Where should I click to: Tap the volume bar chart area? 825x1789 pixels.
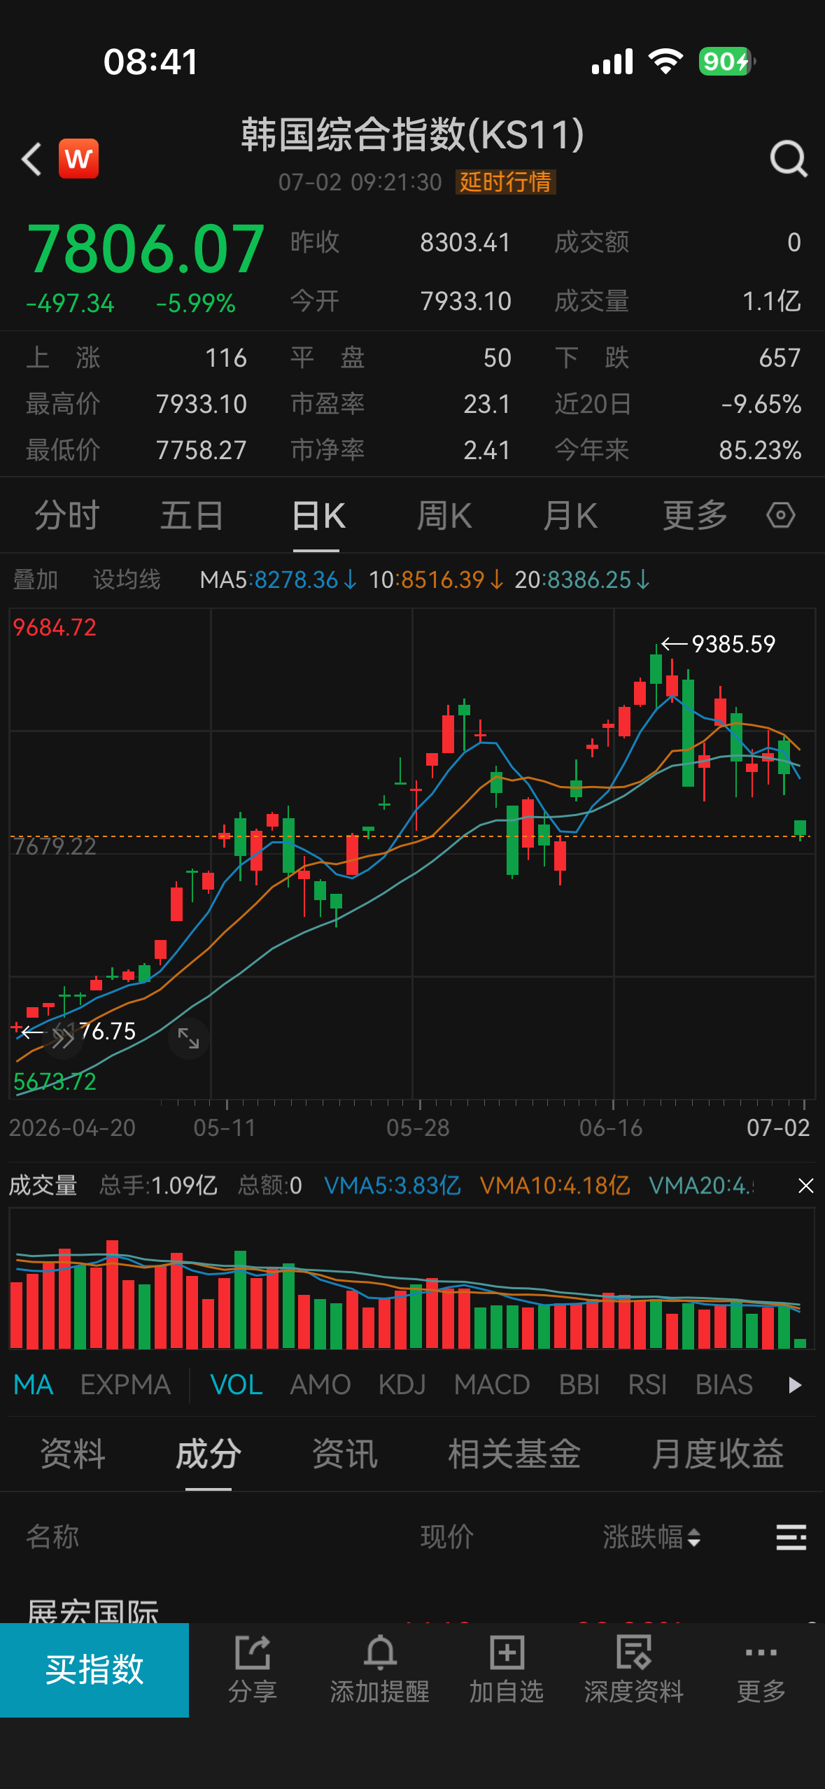click(411, 1279)
